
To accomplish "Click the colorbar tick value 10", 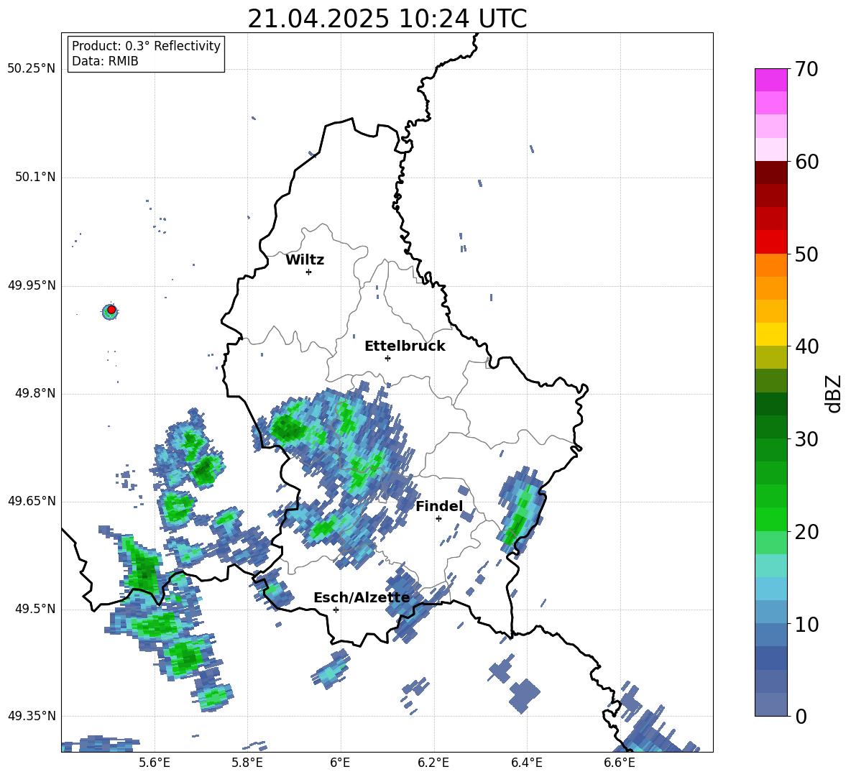I will point(807,624).
